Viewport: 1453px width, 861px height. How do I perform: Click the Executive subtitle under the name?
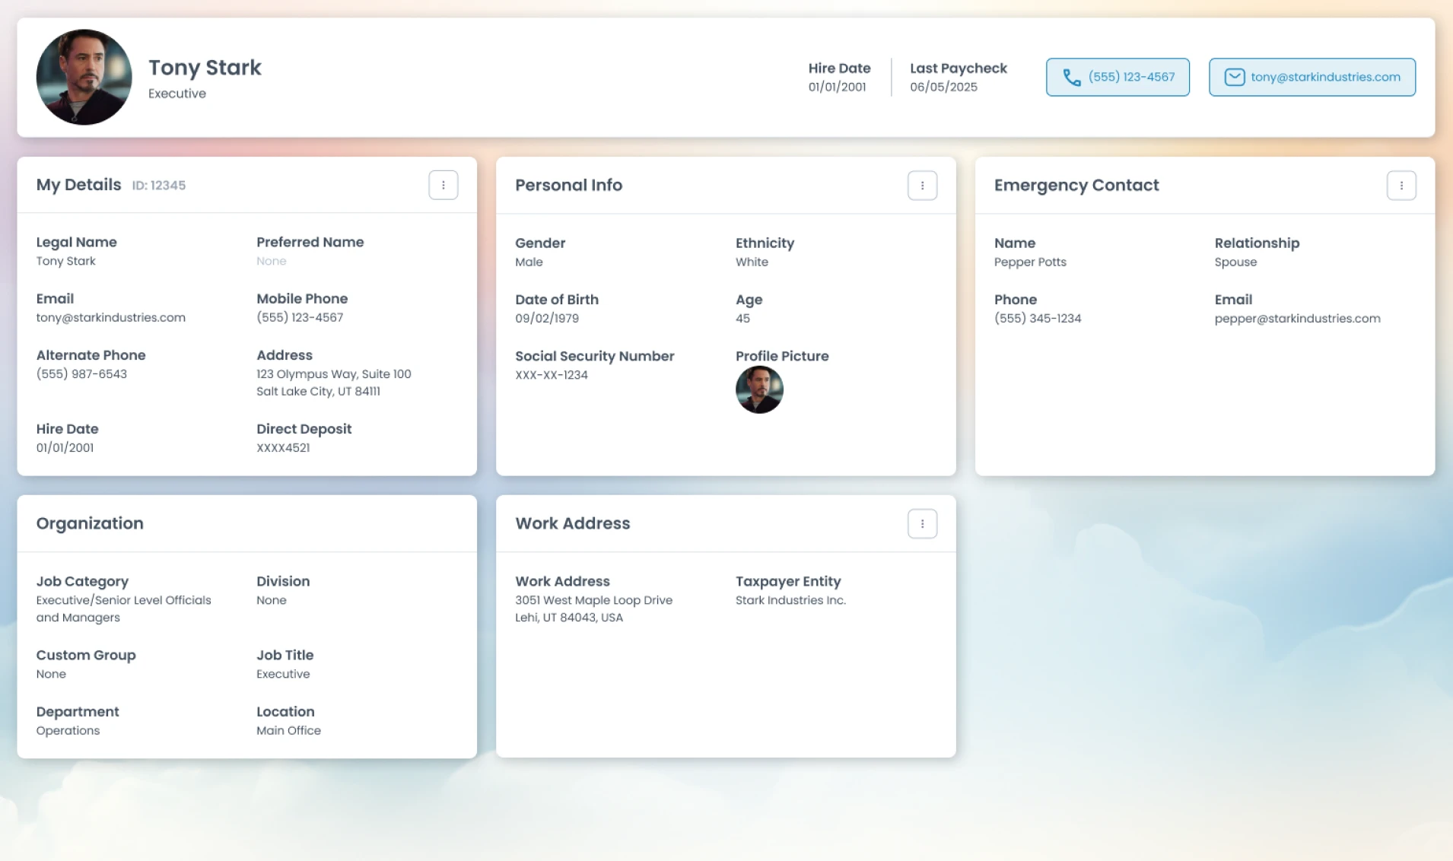pos(177,94)
